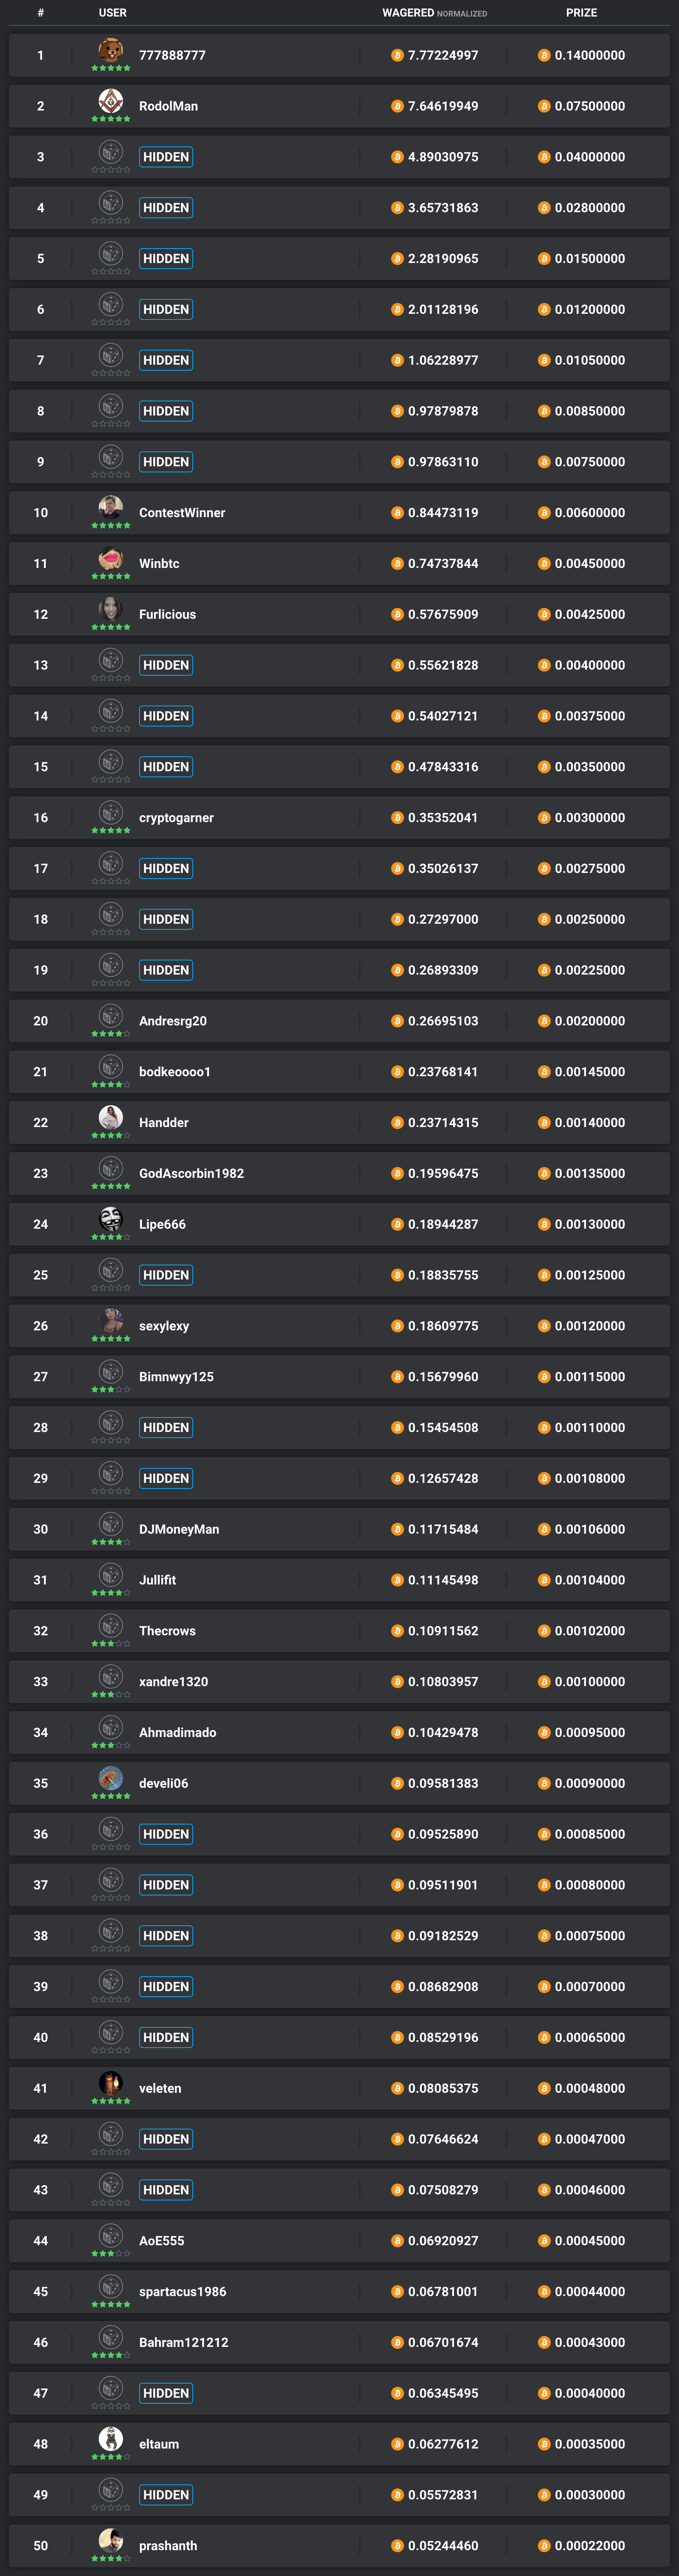Click the bitcoin icon beside 7.77224997
The height and width of the screenshot is (2576, 679).
[397, 55]
